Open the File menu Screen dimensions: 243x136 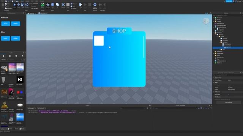coord(2,1)
